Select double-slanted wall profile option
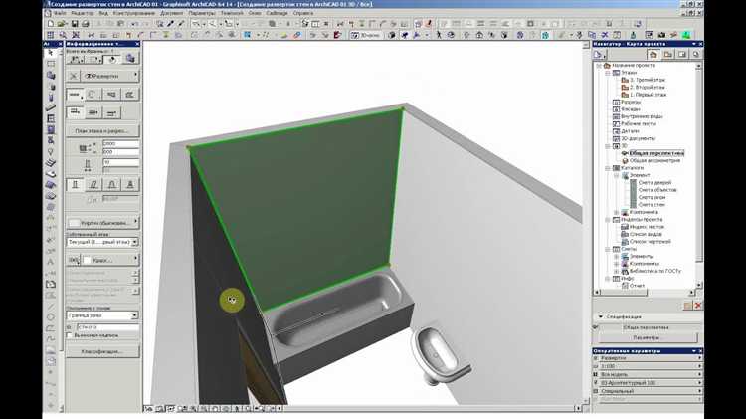The width and height of the screenshot is (746, 419). (111, 185)
